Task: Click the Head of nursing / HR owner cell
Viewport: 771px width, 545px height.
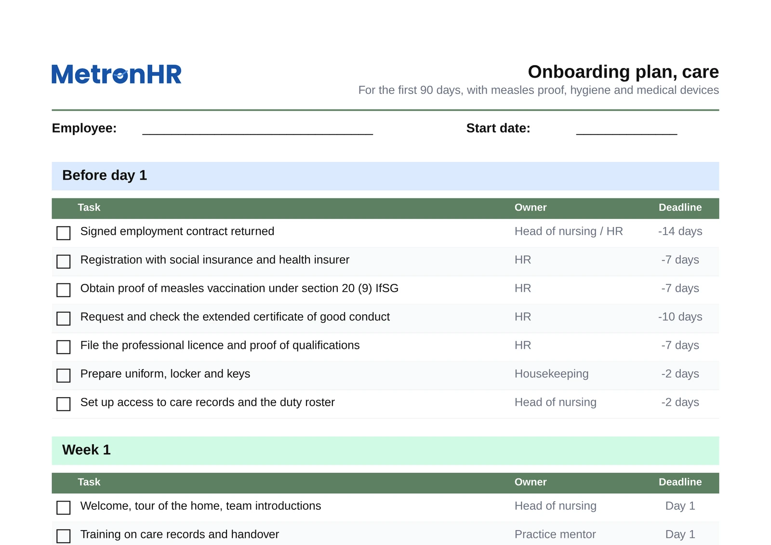Action: [569, 231]
